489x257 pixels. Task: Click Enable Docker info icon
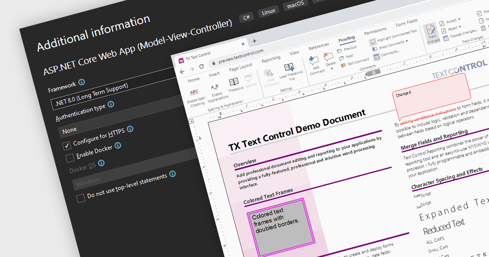(x=118, y=145)
